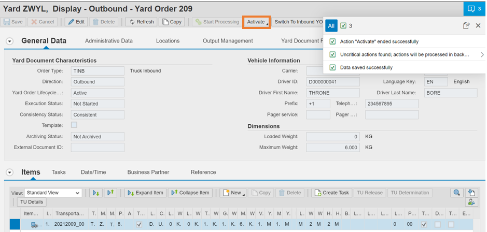Collapse the General Data section
Screen dimensions: 487x232
point(10,41)
